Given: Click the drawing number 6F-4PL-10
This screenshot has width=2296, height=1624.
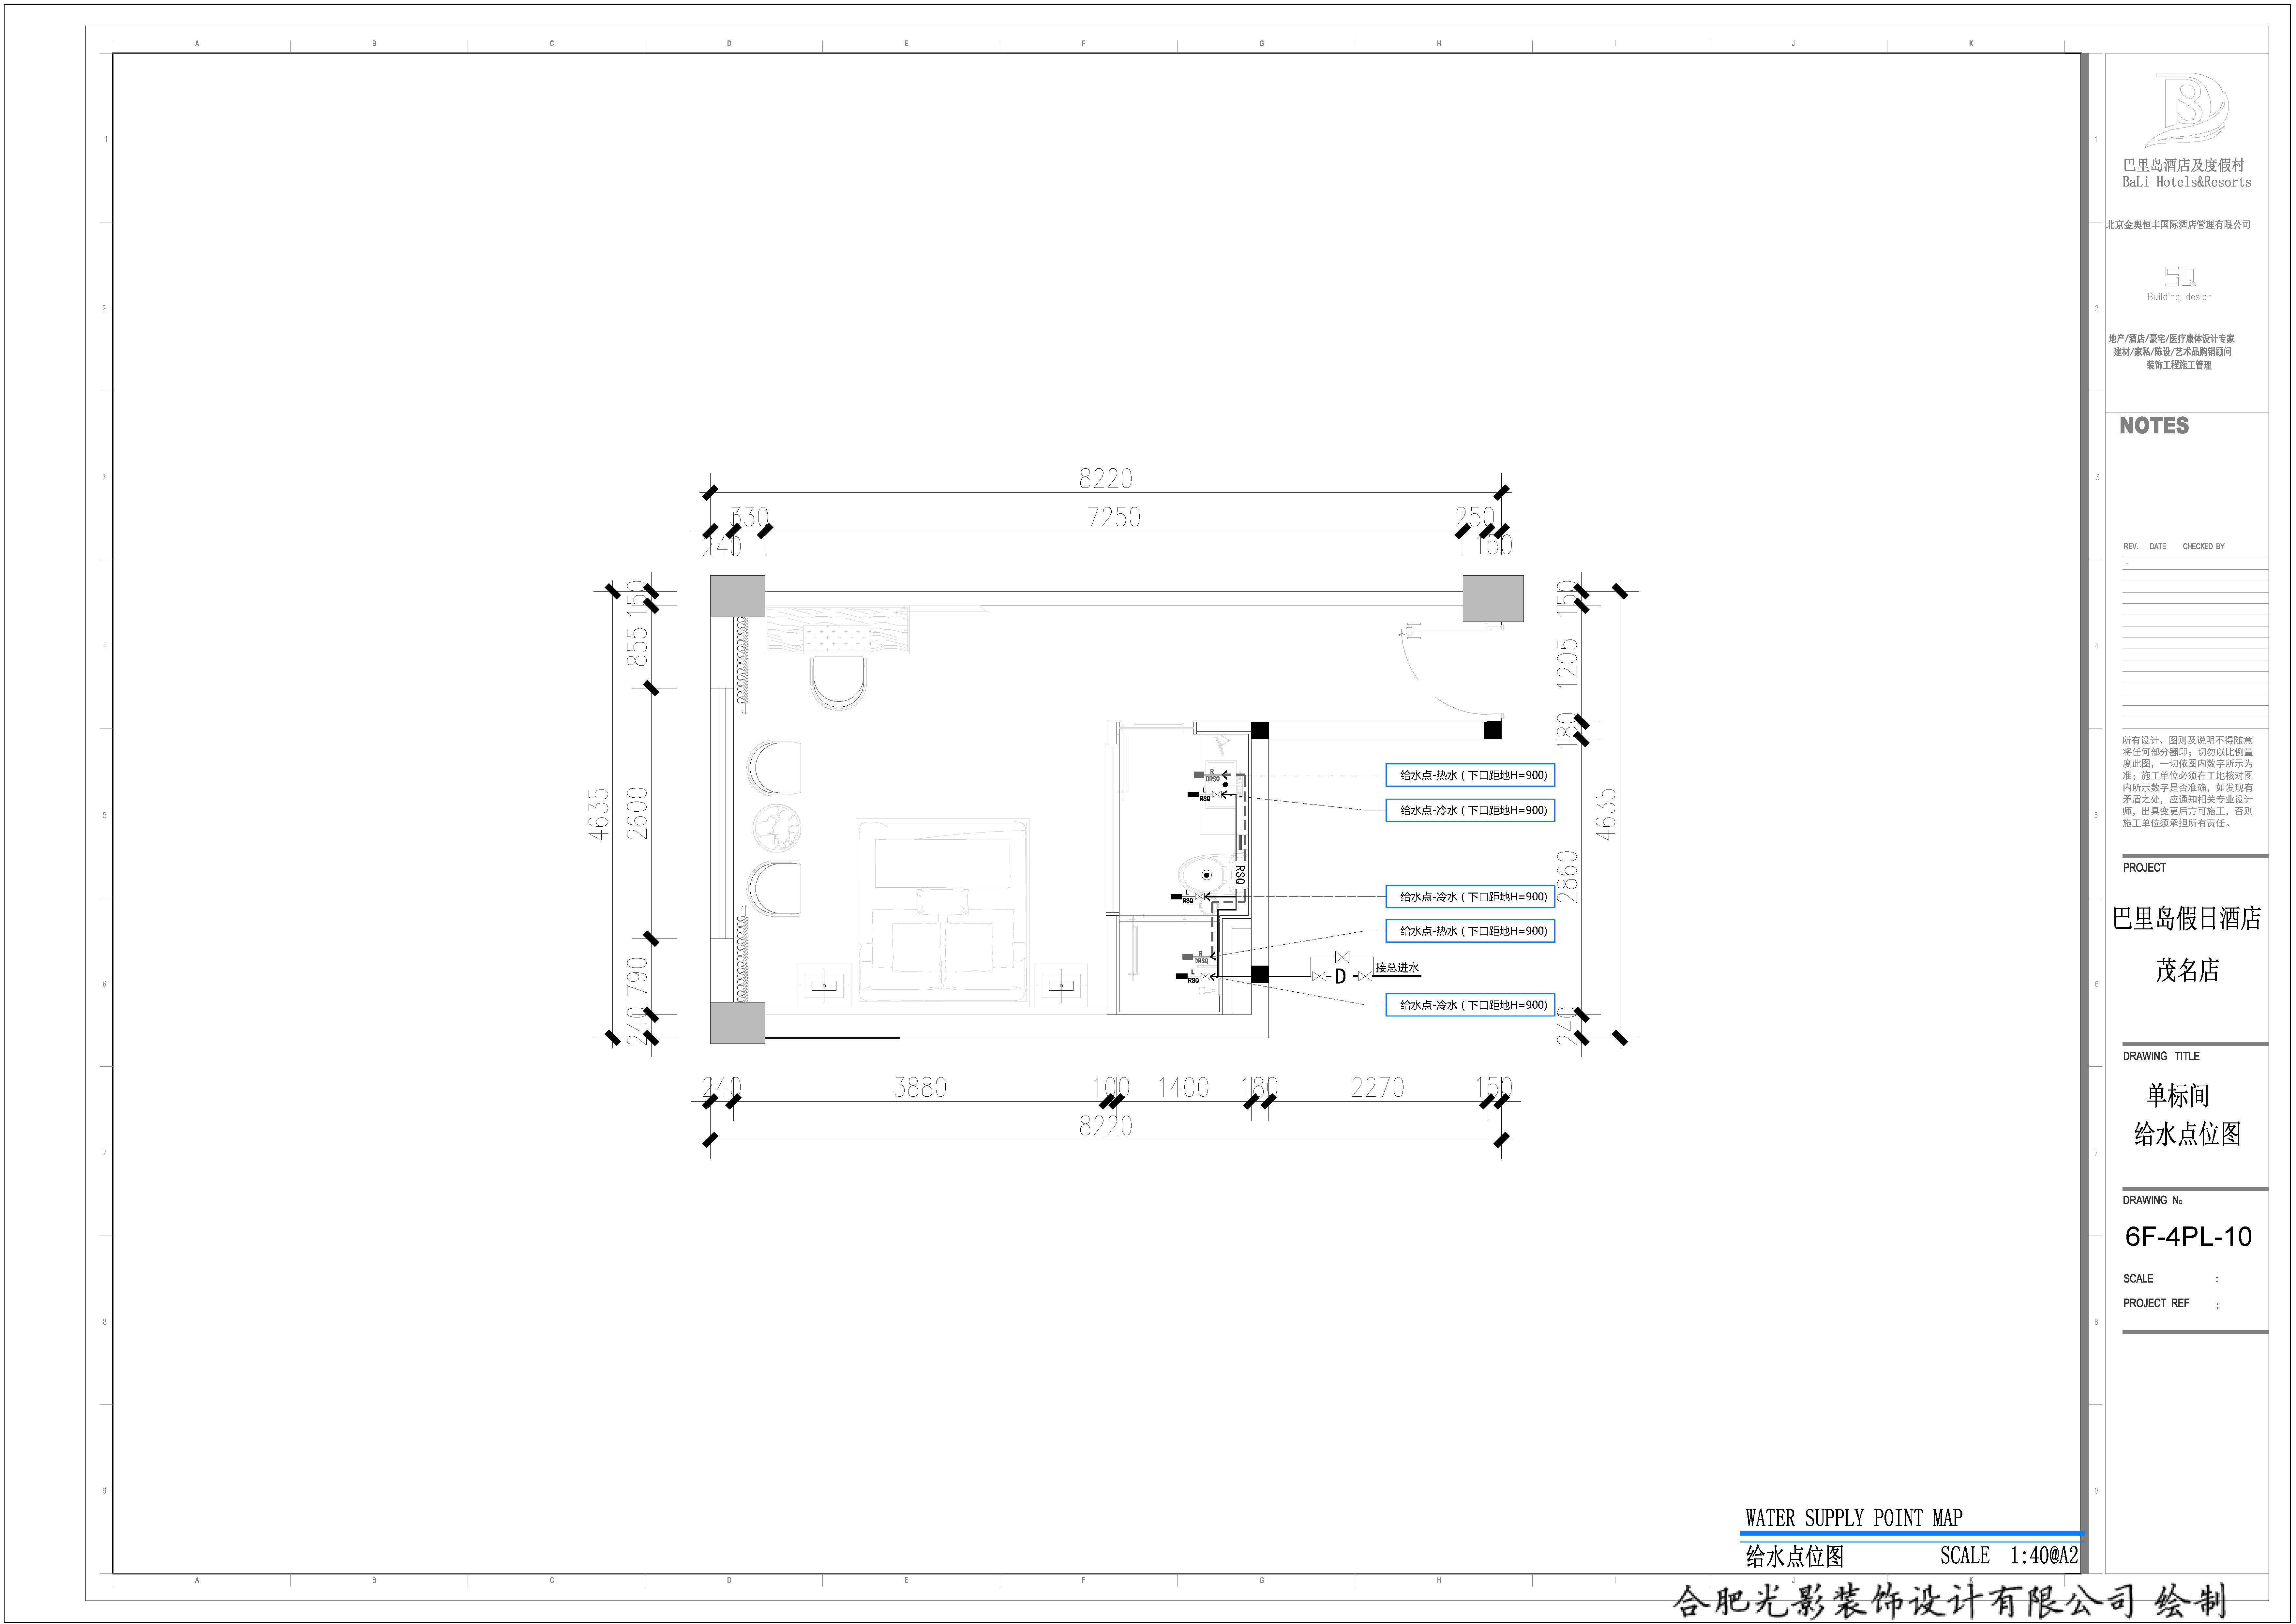Looking at the screenshot, I should tap(2188, 1237).
